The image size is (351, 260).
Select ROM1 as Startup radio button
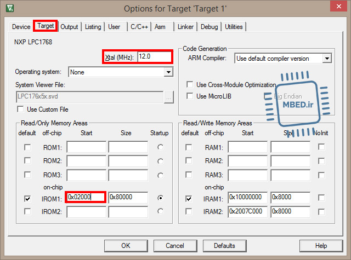(x=160, y=147)
